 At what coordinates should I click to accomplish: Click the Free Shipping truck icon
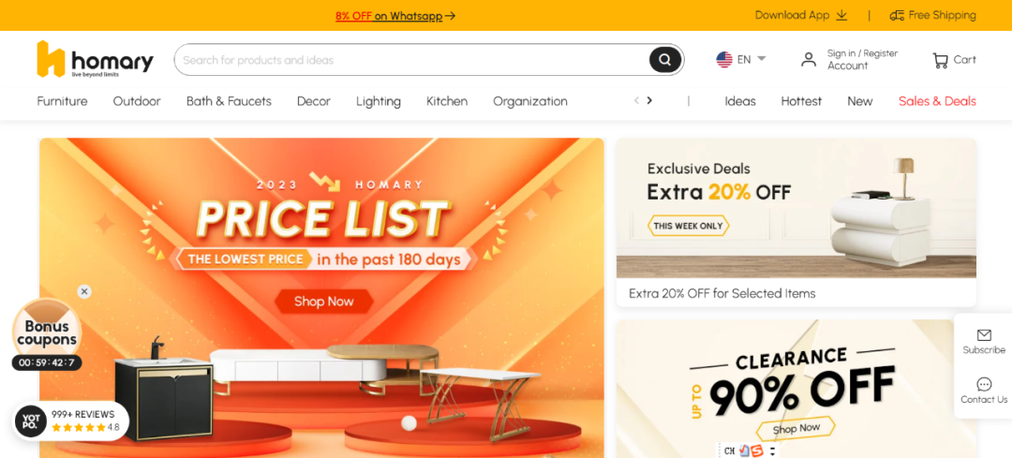(x=897, y=15)
